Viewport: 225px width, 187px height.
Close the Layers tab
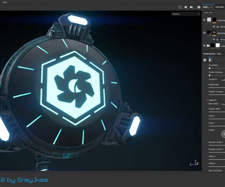212,7
